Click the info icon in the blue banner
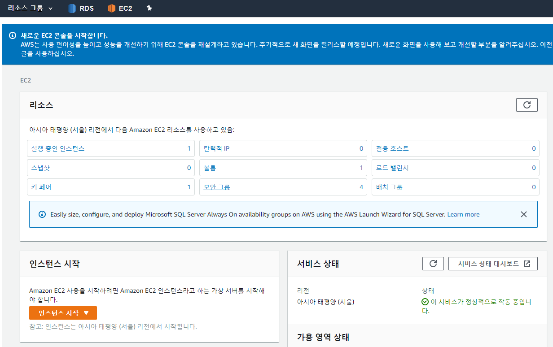The image size is (553, 347). coord(13,35)
